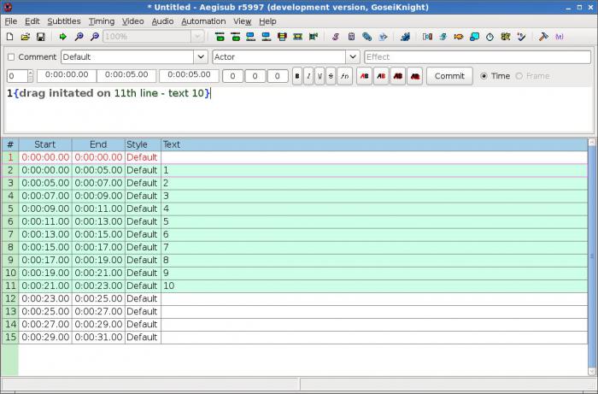Screen dimensions: 598x394
Task: Open the Styling Assistant icon
Action: point(443,37)
